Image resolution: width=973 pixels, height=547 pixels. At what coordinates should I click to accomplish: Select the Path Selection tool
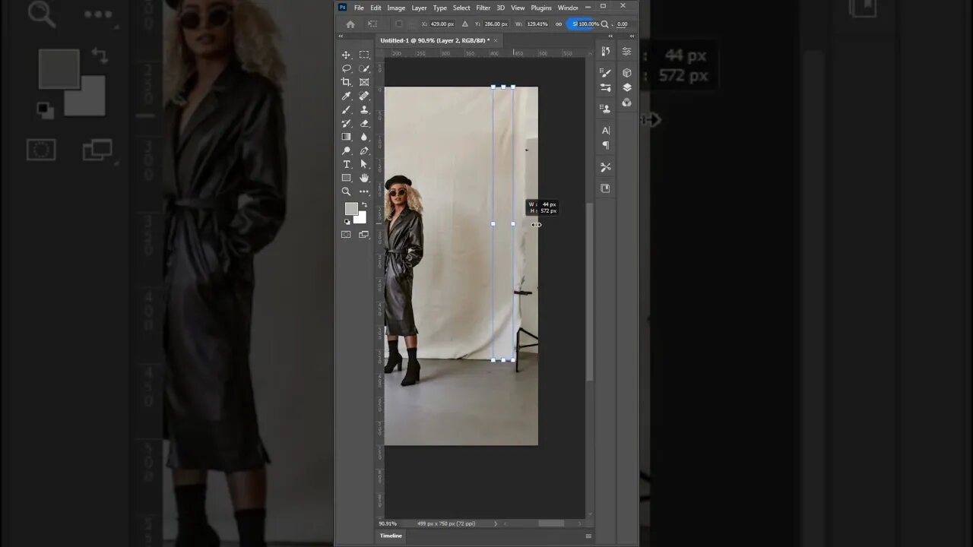[364, 164]
